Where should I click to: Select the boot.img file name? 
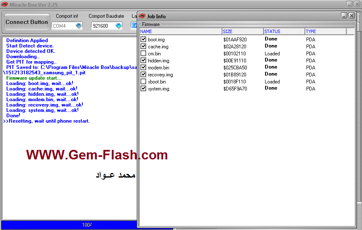coord(156,40)
